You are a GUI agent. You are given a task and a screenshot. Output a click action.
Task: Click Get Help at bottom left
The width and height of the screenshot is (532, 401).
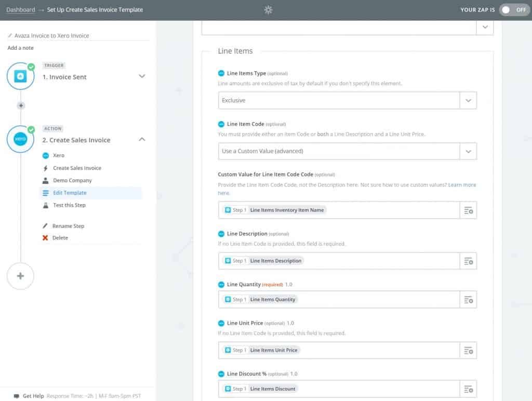(x=33, y=396)
